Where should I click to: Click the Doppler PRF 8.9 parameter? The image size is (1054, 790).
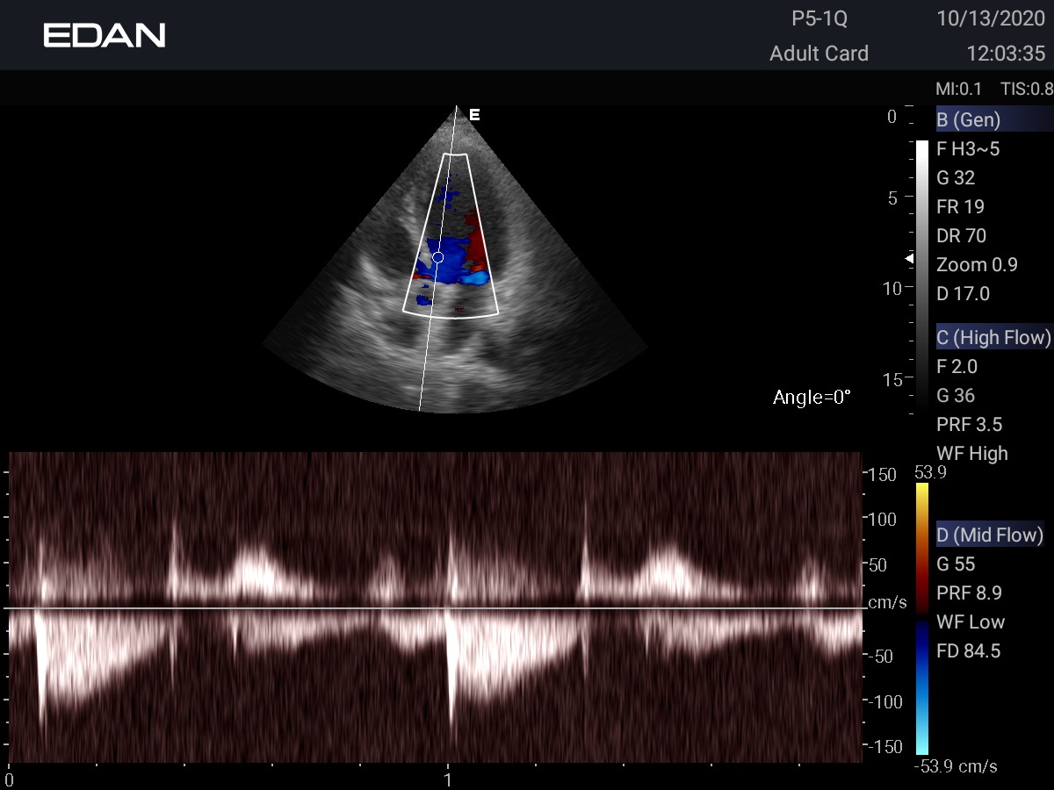click(970, 592)
